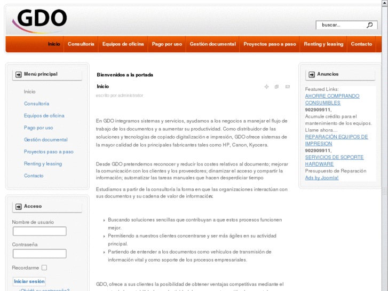Follow the AHORRE COMPRANDO CONSUMIBLES link
This screenshot has height=291, width=388.
pos(332,99)
